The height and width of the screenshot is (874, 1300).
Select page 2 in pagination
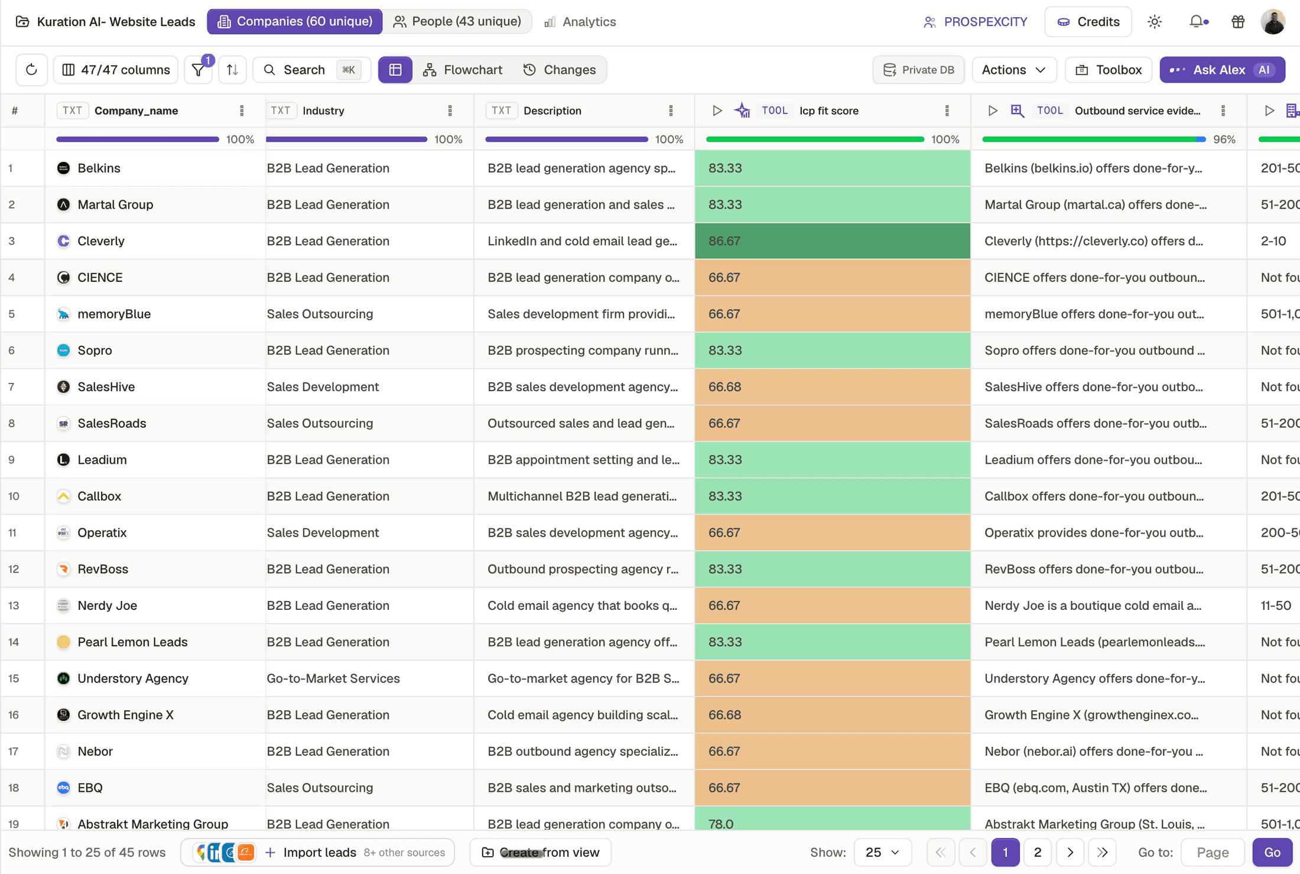pyautogui.click(x=1038, y=852)
